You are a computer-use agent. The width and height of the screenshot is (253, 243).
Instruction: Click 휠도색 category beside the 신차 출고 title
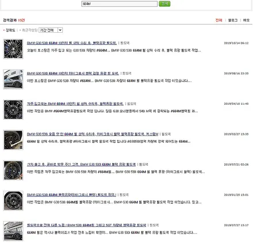coord(144,164)
